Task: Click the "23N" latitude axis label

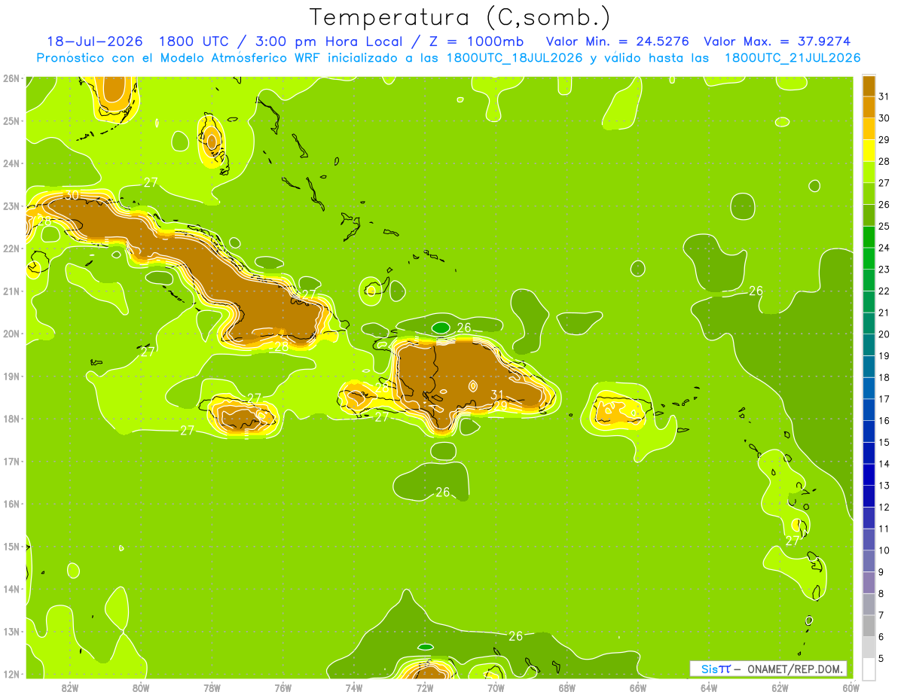Action: point(11,206)
